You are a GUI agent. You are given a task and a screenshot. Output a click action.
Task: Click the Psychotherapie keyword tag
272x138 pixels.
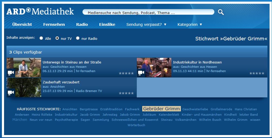(67, 120)
